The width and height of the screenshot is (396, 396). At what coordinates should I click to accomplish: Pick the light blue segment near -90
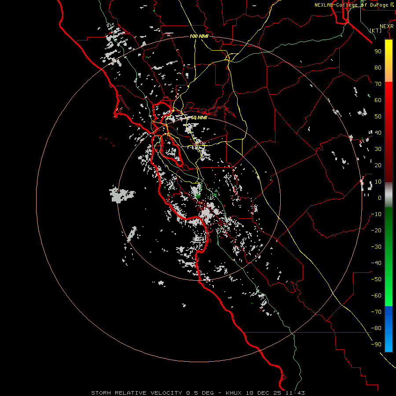click(389, 344)
